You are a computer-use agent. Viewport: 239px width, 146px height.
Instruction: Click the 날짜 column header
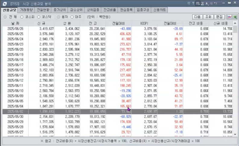point(15,23)
